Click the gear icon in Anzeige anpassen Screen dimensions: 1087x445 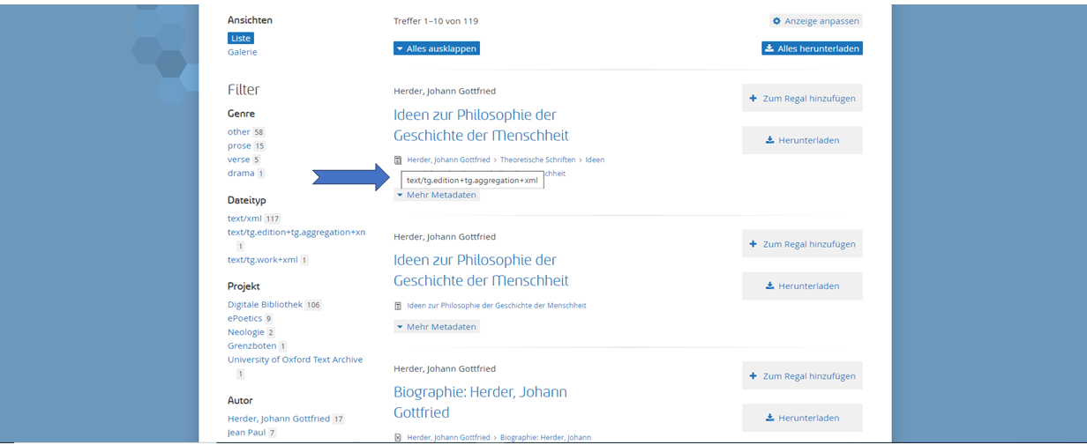tap(776, 21)
